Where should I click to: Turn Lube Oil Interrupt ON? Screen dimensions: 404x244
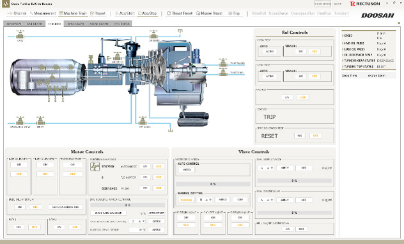[x=20, y=207]
